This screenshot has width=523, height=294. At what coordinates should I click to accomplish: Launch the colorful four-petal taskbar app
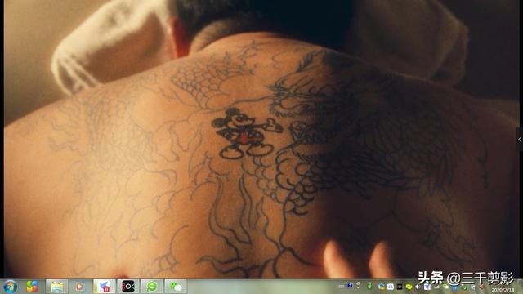pyautogui.click(x=33, y=287)
